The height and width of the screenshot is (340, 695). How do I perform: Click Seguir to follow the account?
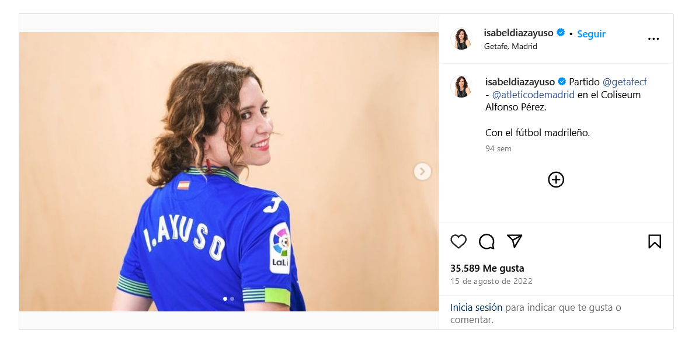tap(591, 34)
